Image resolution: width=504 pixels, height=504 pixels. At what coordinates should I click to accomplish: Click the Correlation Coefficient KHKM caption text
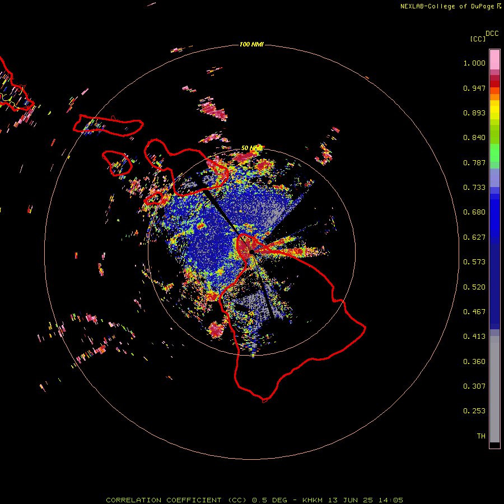[x=254, y=500]
